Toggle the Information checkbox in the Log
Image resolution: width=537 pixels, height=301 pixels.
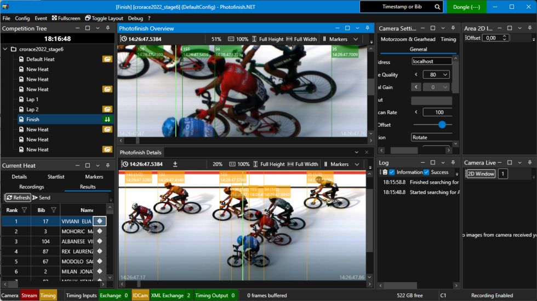tap(392, 172)
